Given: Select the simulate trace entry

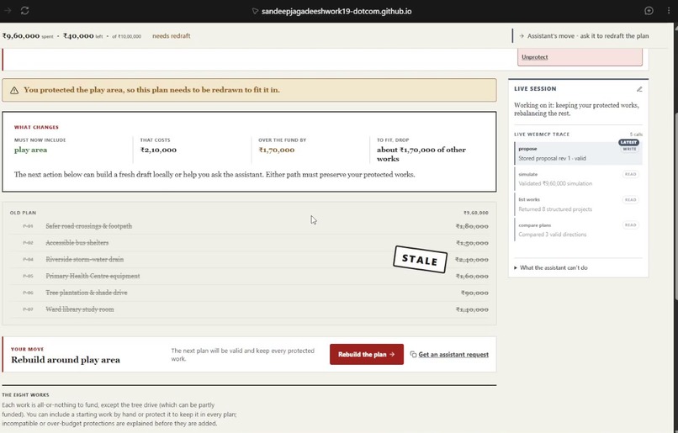Looking at the screenshot, I should pyautogui.click(x=578, y=179).
